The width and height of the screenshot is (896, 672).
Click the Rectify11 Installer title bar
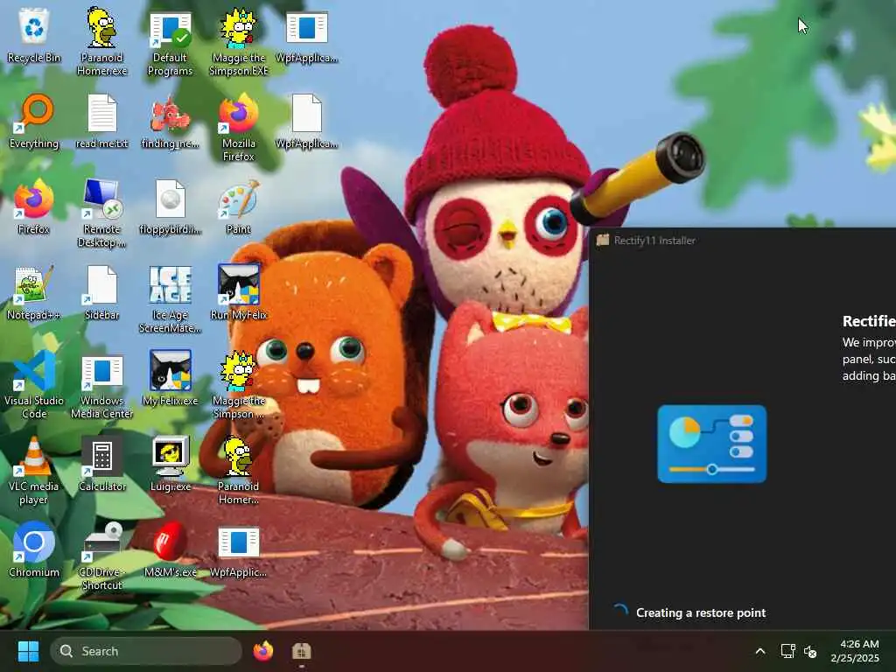(x=742, y=240)
